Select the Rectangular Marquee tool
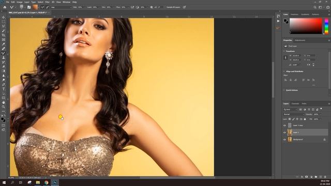Screen dimensions: 331x186 coord(4,22)
